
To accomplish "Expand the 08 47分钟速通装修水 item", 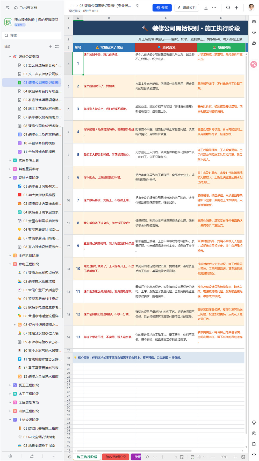I will tap(15, 325).
